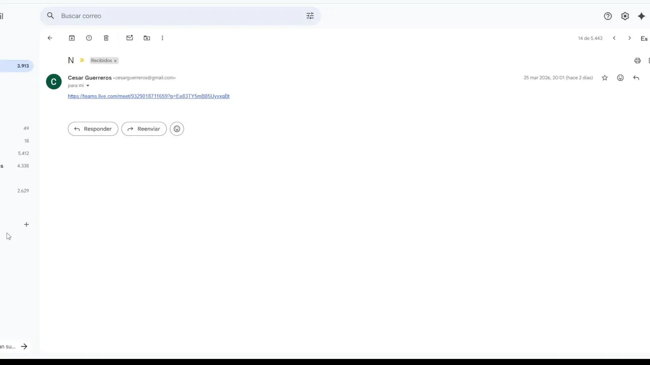Viewport: 650px width, 365px height.
Task: Open input language selector Es
Action: click(644, 39)
